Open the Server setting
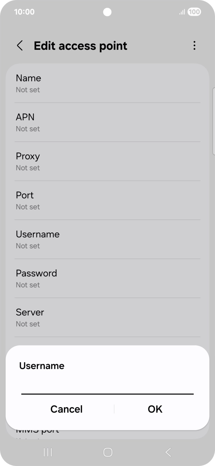215x466 pixels. pyautogui.click(x=107, y=317)
